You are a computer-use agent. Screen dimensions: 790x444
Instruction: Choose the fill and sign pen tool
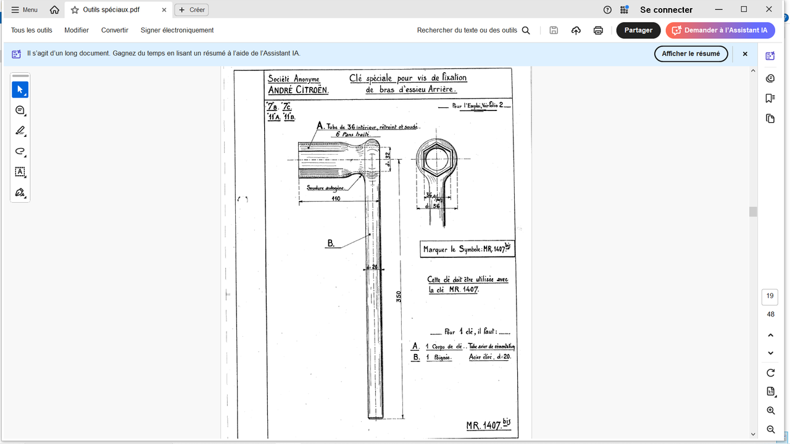[20, 192]
